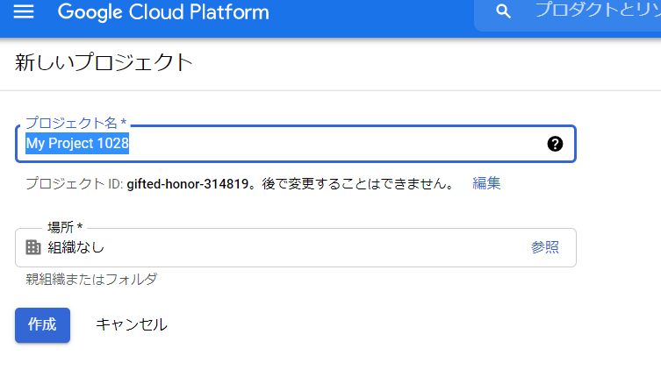This screenshot has height=391, width=661.
Task: Click the 親組織またはフォルダ helper text
Action: point(91,279)
